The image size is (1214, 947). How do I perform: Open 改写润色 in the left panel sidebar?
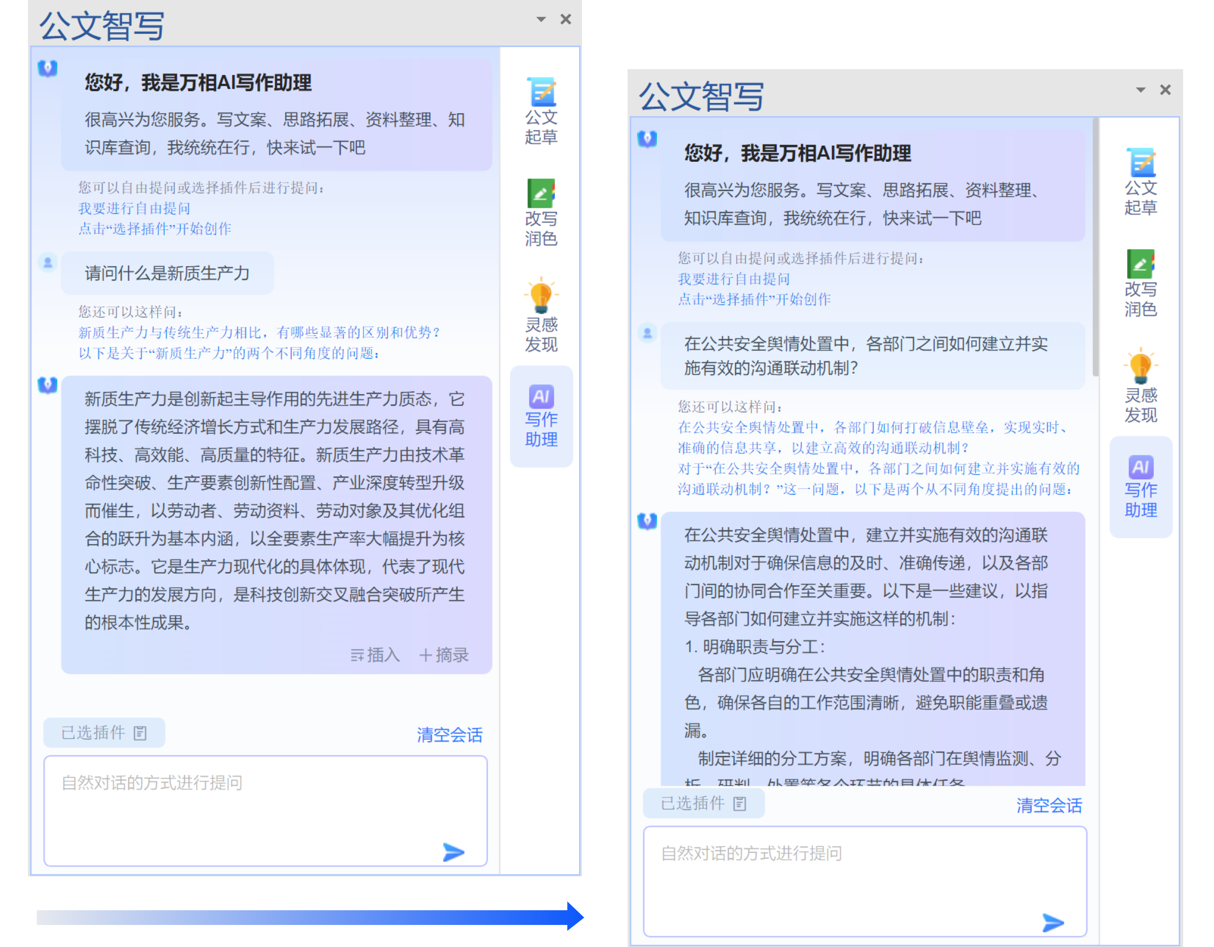pos(540,213)
